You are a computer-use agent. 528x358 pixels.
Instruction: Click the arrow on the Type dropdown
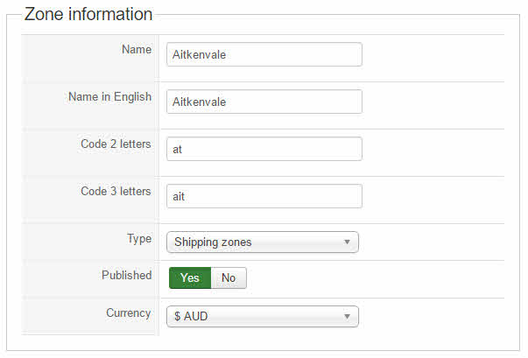(x=347, y=242)
